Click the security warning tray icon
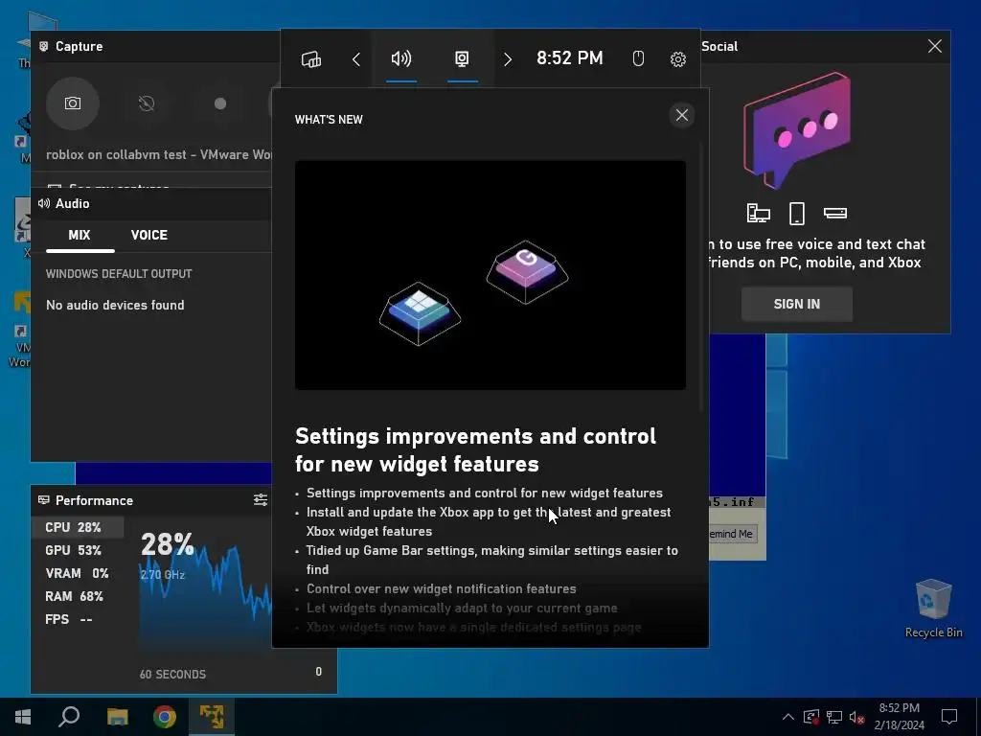 coord(810,717)
